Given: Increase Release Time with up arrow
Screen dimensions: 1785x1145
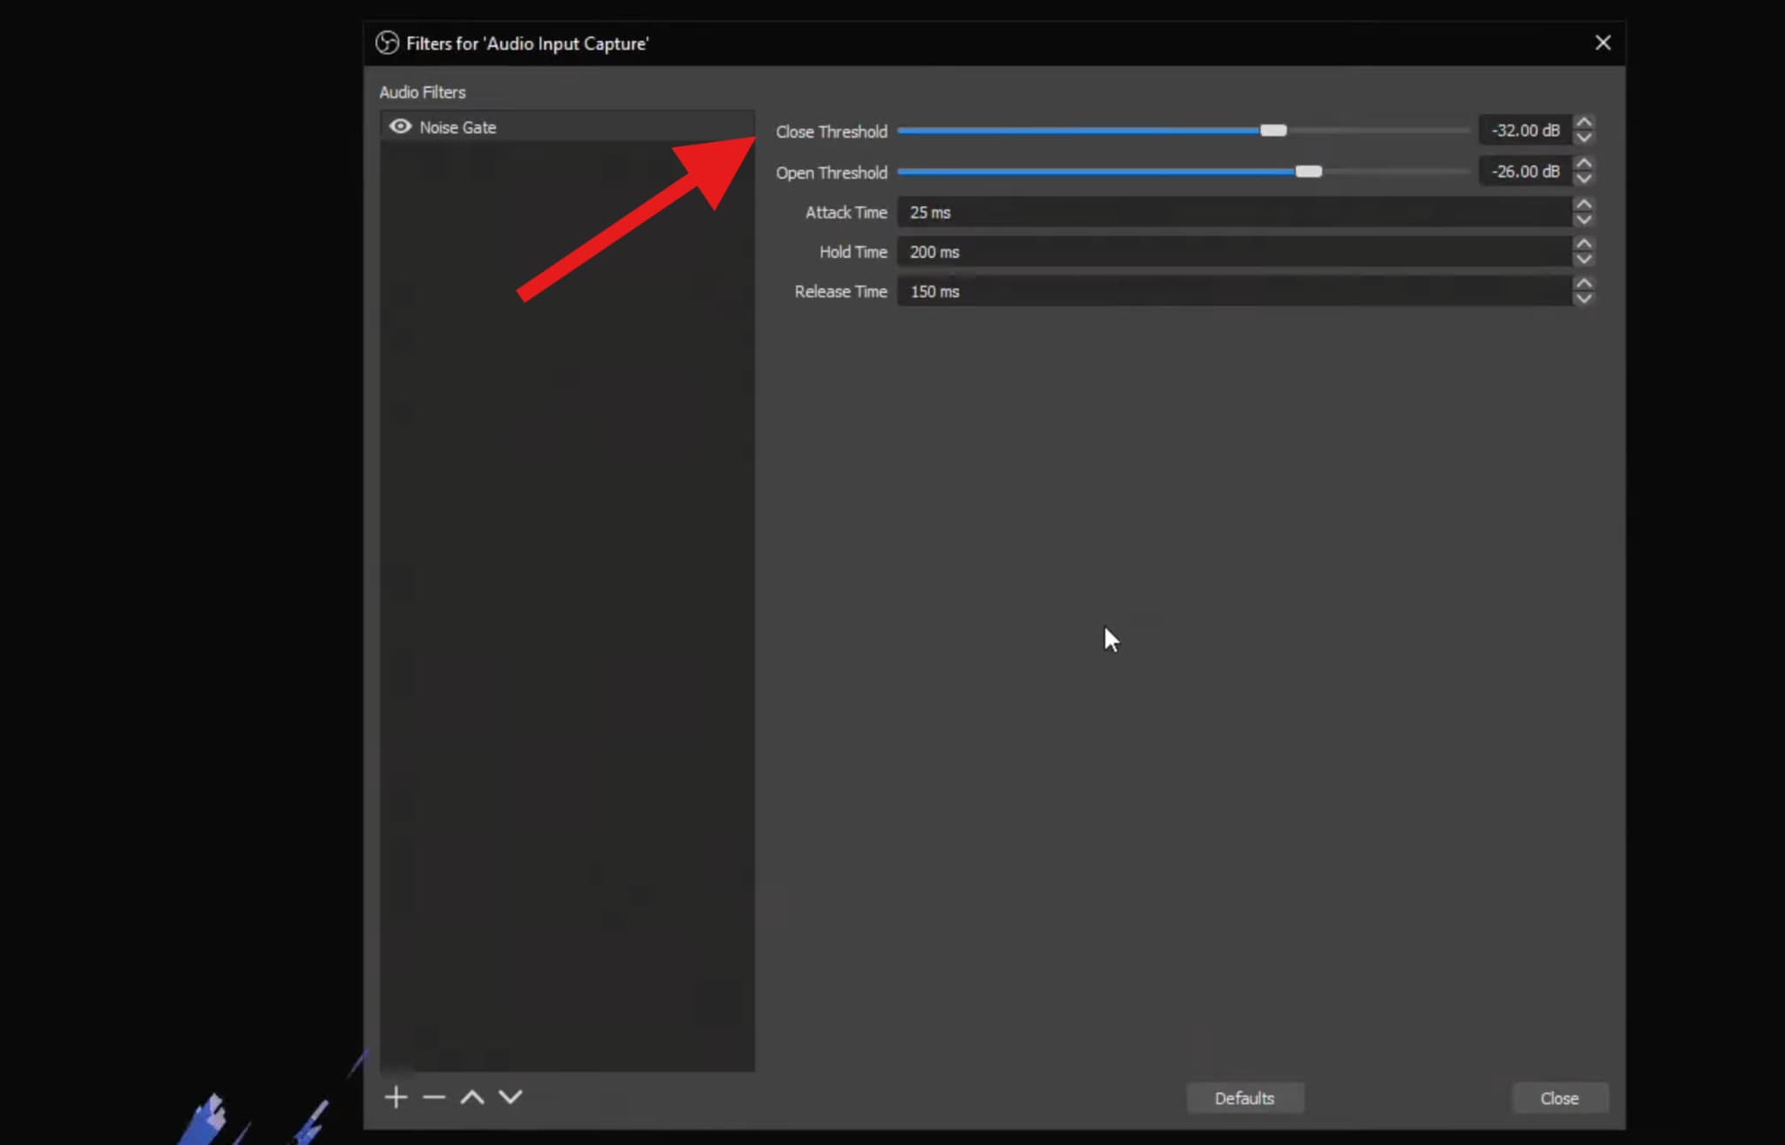Looking at the screenshot, I should pyautogui.click(x=1585, y=284).
